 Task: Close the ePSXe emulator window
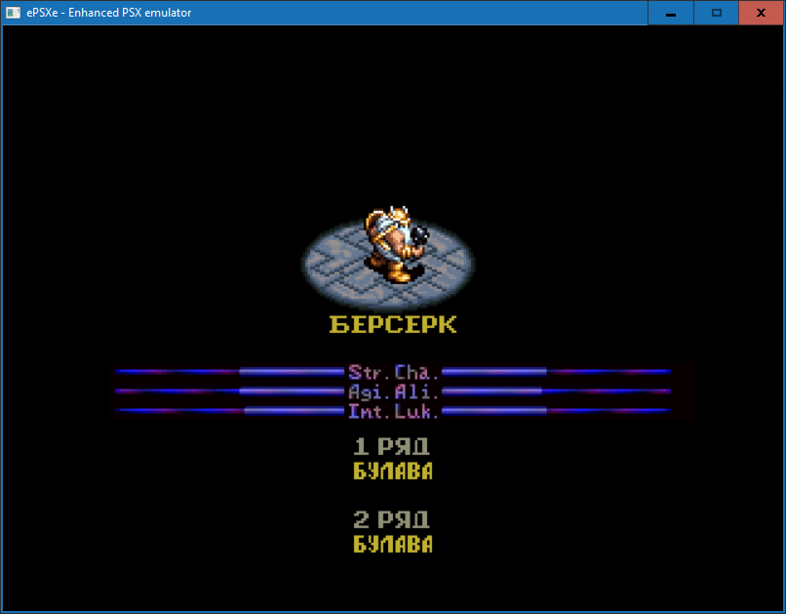click(x=761, y=13)
